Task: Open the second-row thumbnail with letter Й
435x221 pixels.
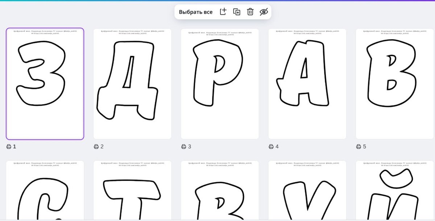Action: (395, 190)
